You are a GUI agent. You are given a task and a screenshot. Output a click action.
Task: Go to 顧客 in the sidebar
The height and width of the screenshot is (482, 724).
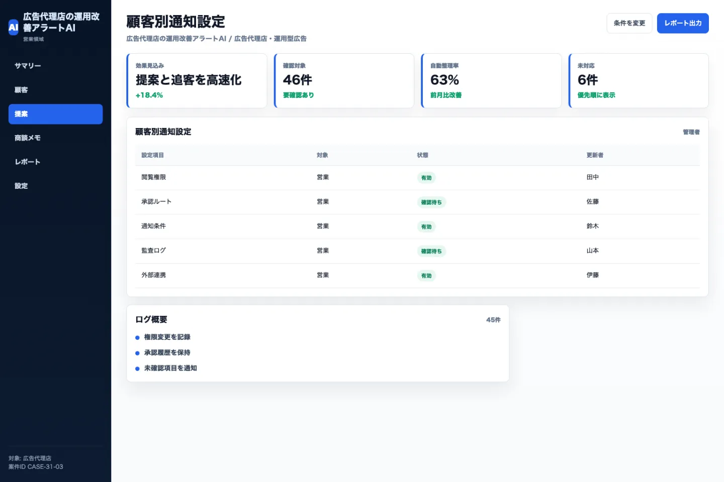coord(55,90)
